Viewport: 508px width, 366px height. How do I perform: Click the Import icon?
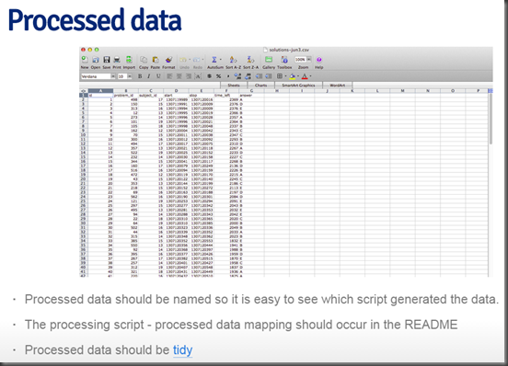[x=129, y=60]
